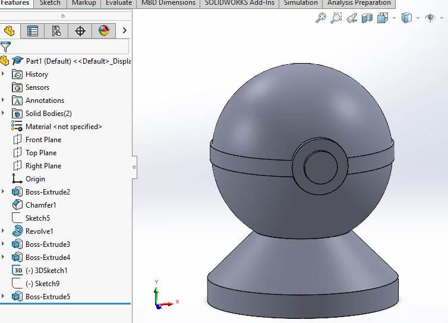
Task: Select the Annotations folder icon
Action: coord(17,101)
